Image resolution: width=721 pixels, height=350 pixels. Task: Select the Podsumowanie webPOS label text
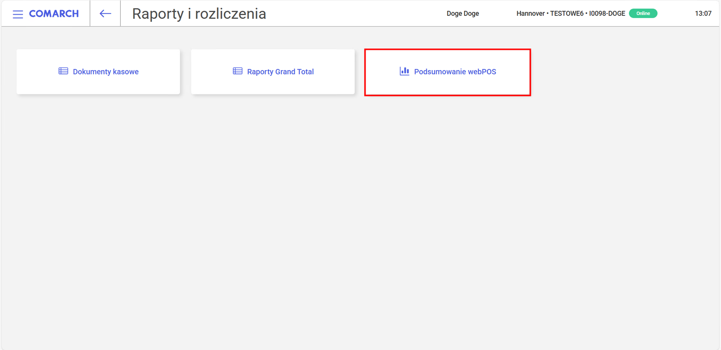pyautogui.click(x=455, y=72)
